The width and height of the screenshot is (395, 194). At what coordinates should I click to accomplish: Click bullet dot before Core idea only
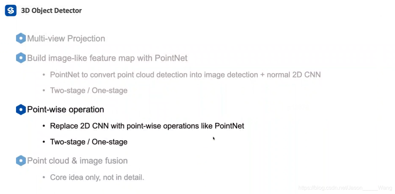[x=44, y=177]
